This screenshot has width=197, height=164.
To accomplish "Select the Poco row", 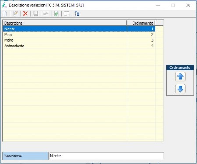I will [79, 35].
